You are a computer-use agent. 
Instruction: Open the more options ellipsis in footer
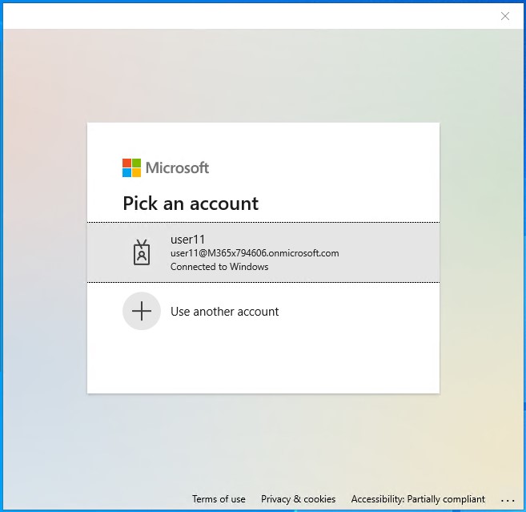pos(508,500)
